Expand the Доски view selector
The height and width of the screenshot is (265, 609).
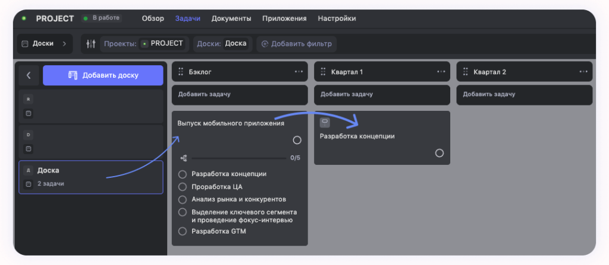click(45, 44)
